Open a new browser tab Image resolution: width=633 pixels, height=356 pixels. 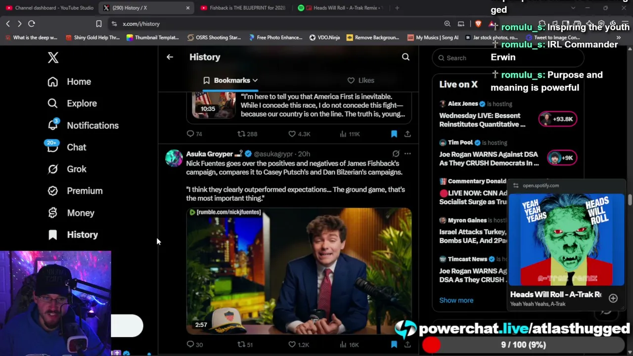click(397, 8)
